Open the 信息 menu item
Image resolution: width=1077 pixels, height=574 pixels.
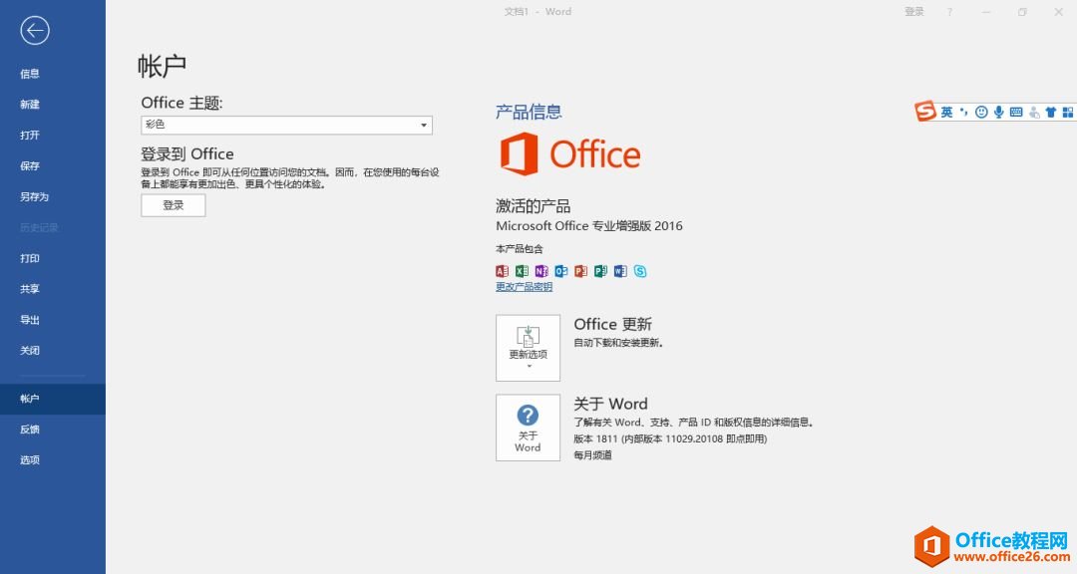pyautogui.click(x=30, y=74)
